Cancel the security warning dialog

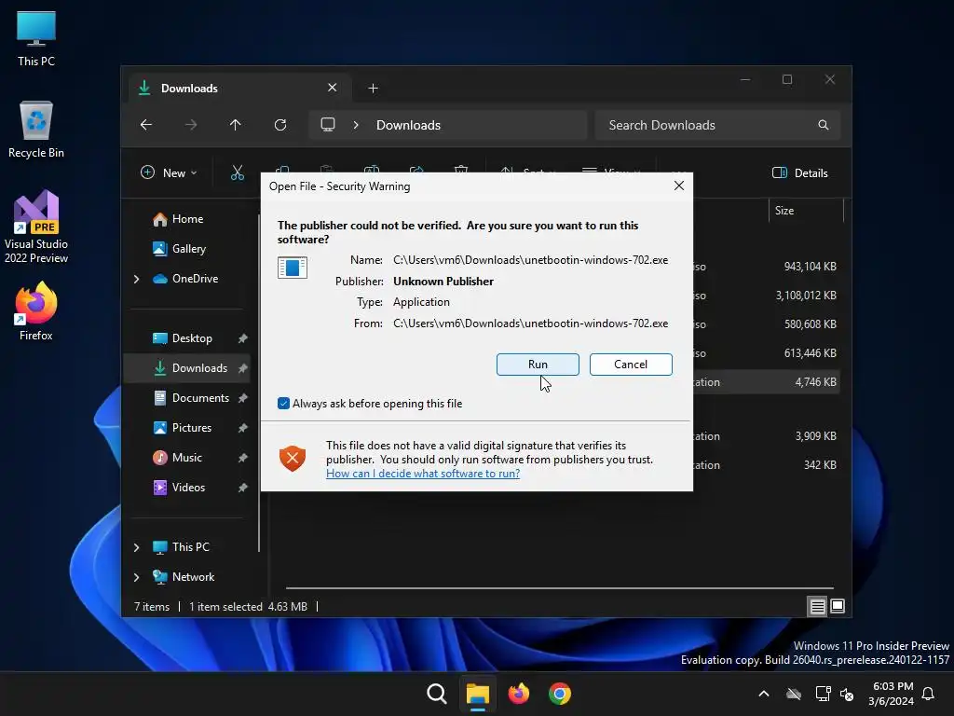pyautogui.click(x=631, y=365)
